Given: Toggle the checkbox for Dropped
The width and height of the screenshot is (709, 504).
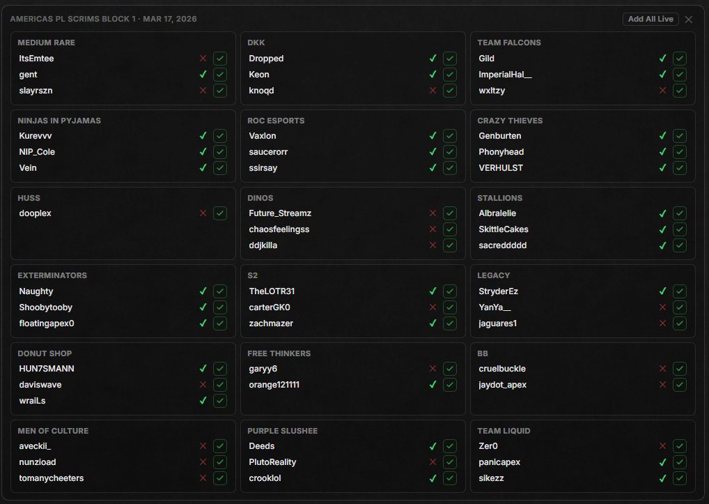Looking at the screenshot, I should [x=449, y=59].
